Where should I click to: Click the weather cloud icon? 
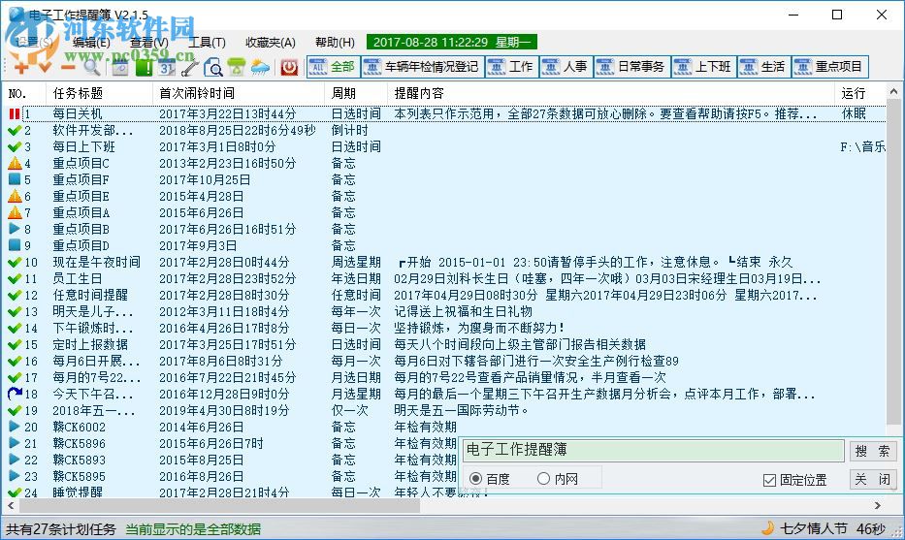pos(260,68)
